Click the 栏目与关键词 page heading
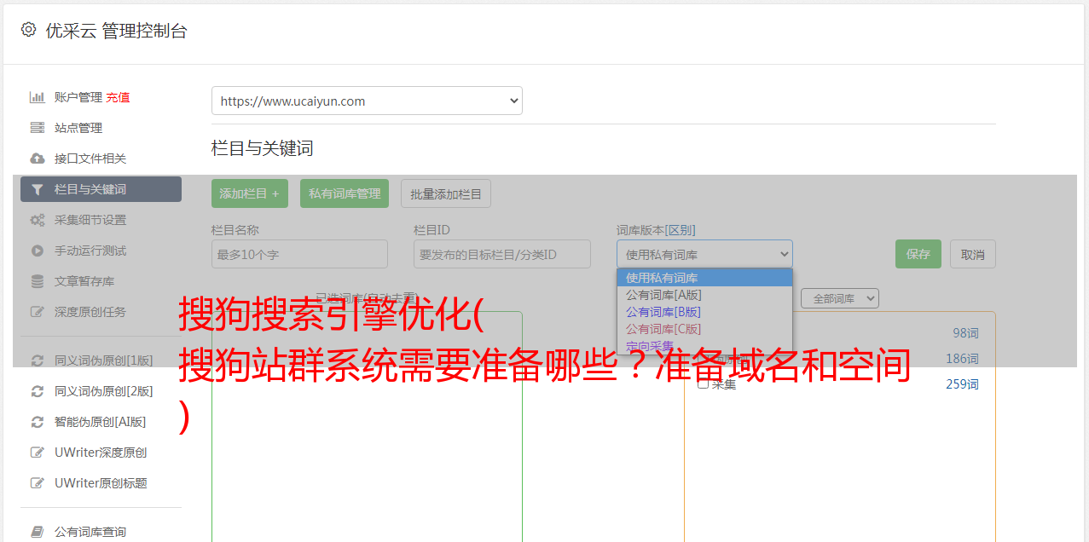 263,148
